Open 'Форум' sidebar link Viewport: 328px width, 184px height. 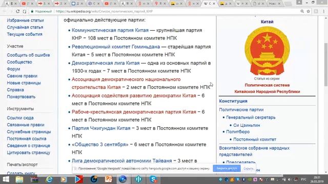tap(13, 69)
